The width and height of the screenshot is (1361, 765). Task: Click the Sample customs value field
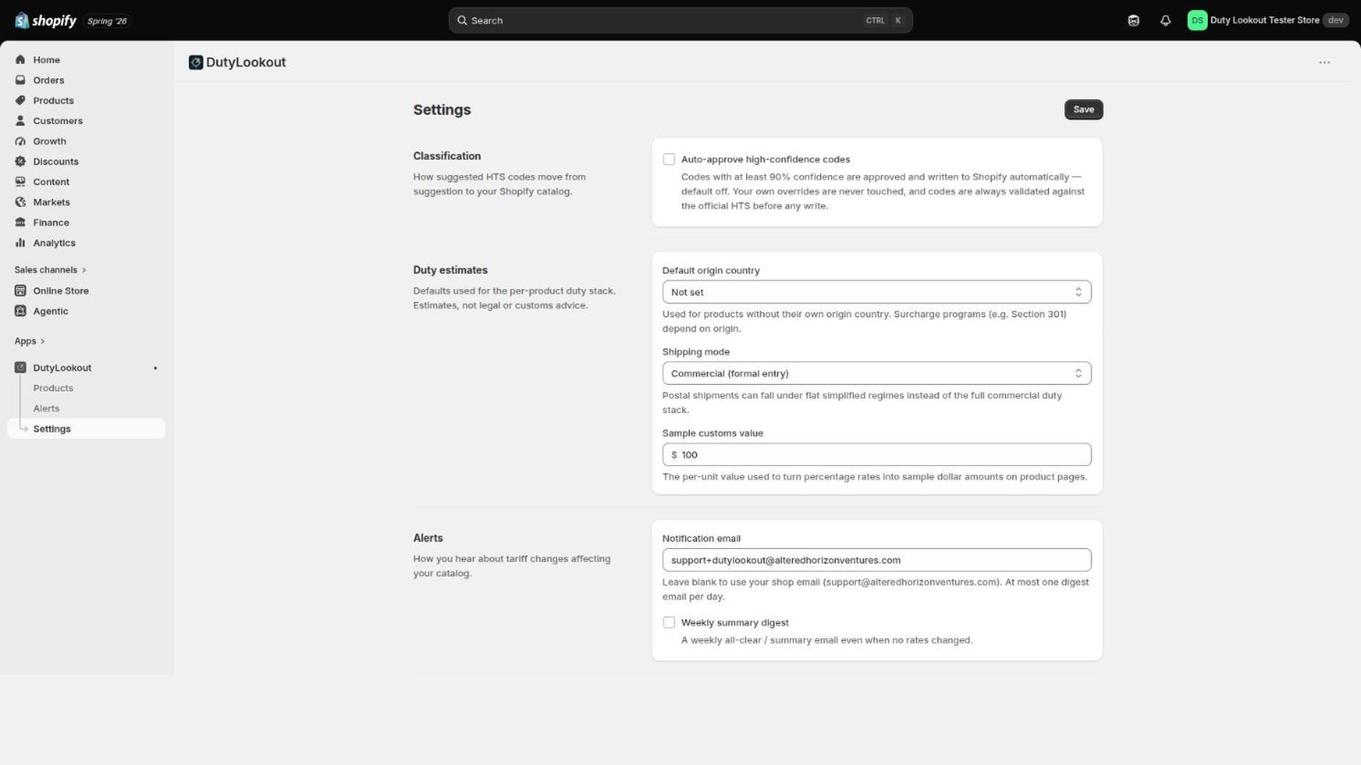click(x=876, y=455)
